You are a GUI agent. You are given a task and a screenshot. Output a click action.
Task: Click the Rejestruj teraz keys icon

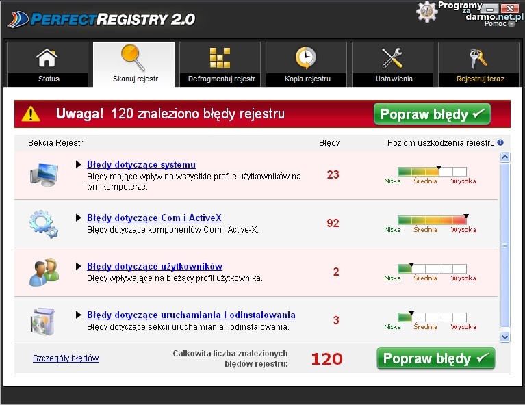480,58
